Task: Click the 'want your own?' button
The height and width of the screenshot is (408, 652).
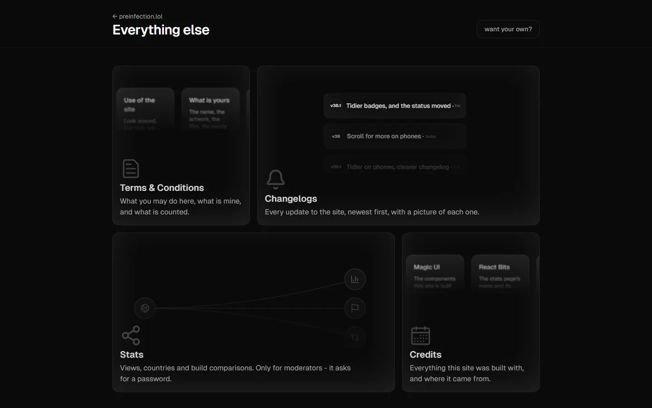Action: [508, 29]
